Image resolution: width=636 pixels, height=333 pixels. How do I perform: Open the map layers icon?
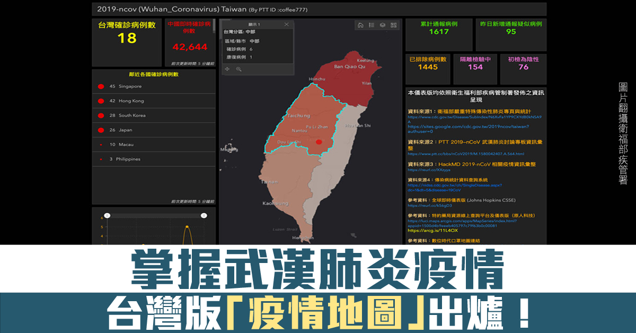pos(383,25)
